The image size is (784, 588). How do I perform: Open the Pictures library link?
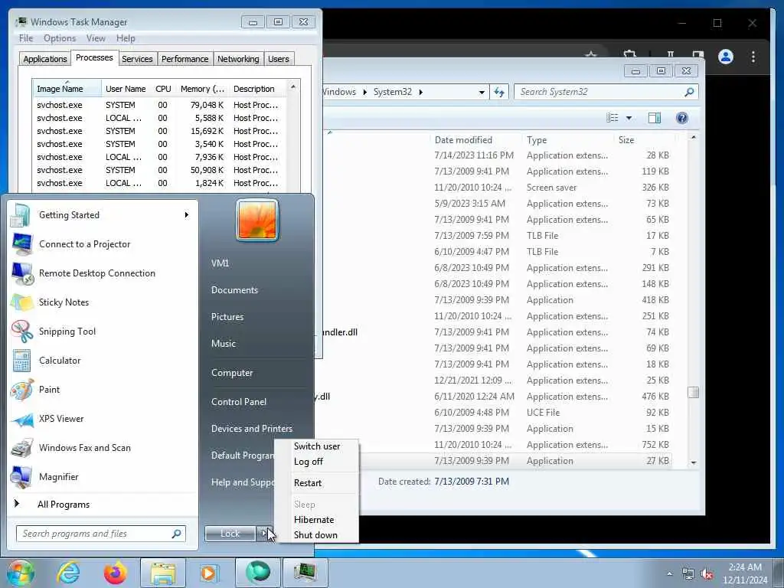tap(227, 317)
